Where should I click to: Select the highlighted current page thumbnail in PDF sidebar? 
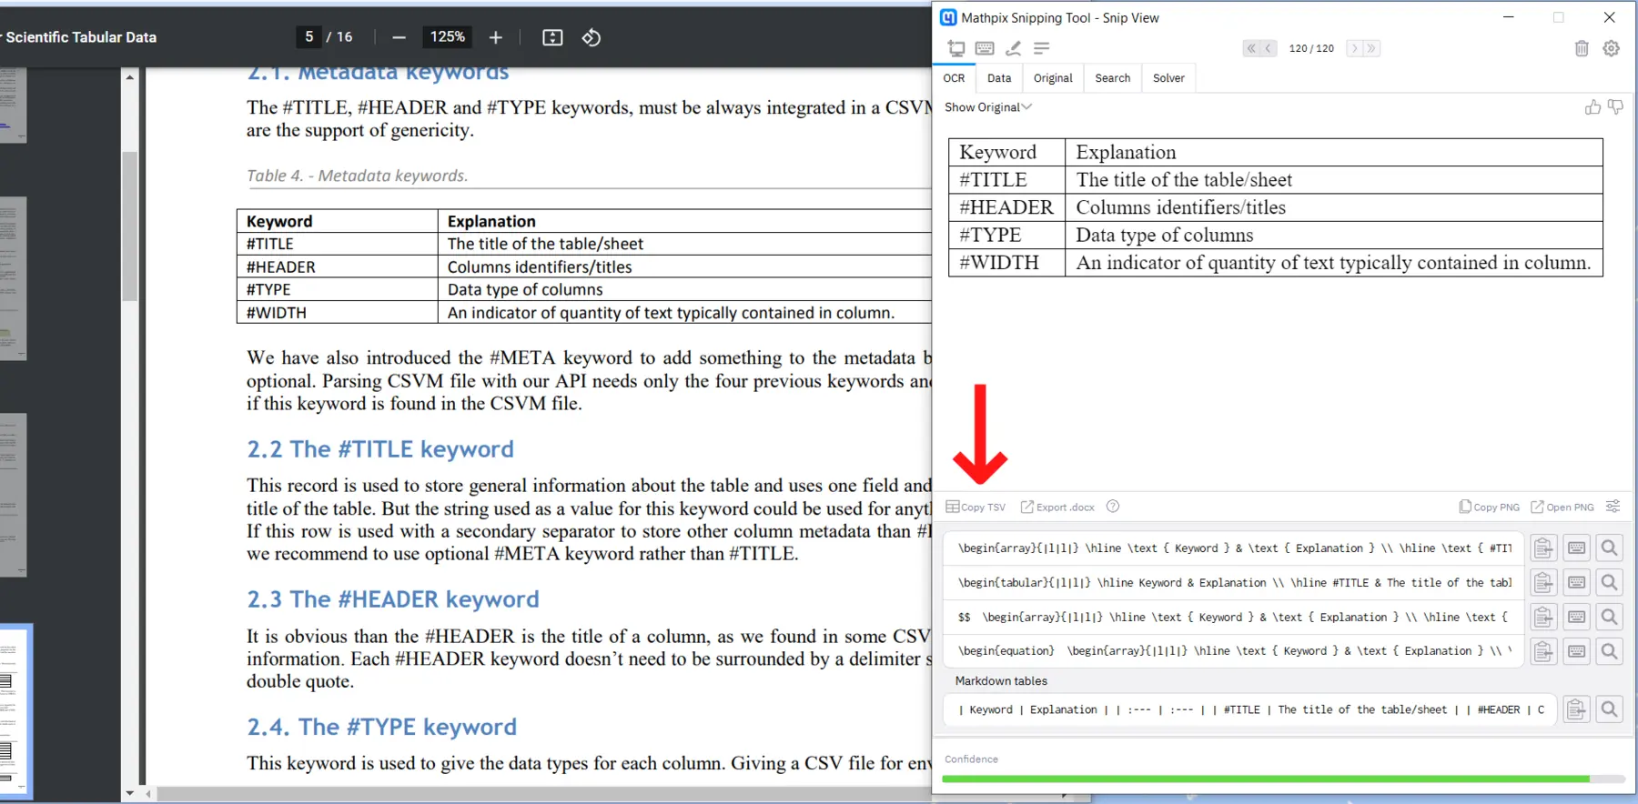[15, 711]
